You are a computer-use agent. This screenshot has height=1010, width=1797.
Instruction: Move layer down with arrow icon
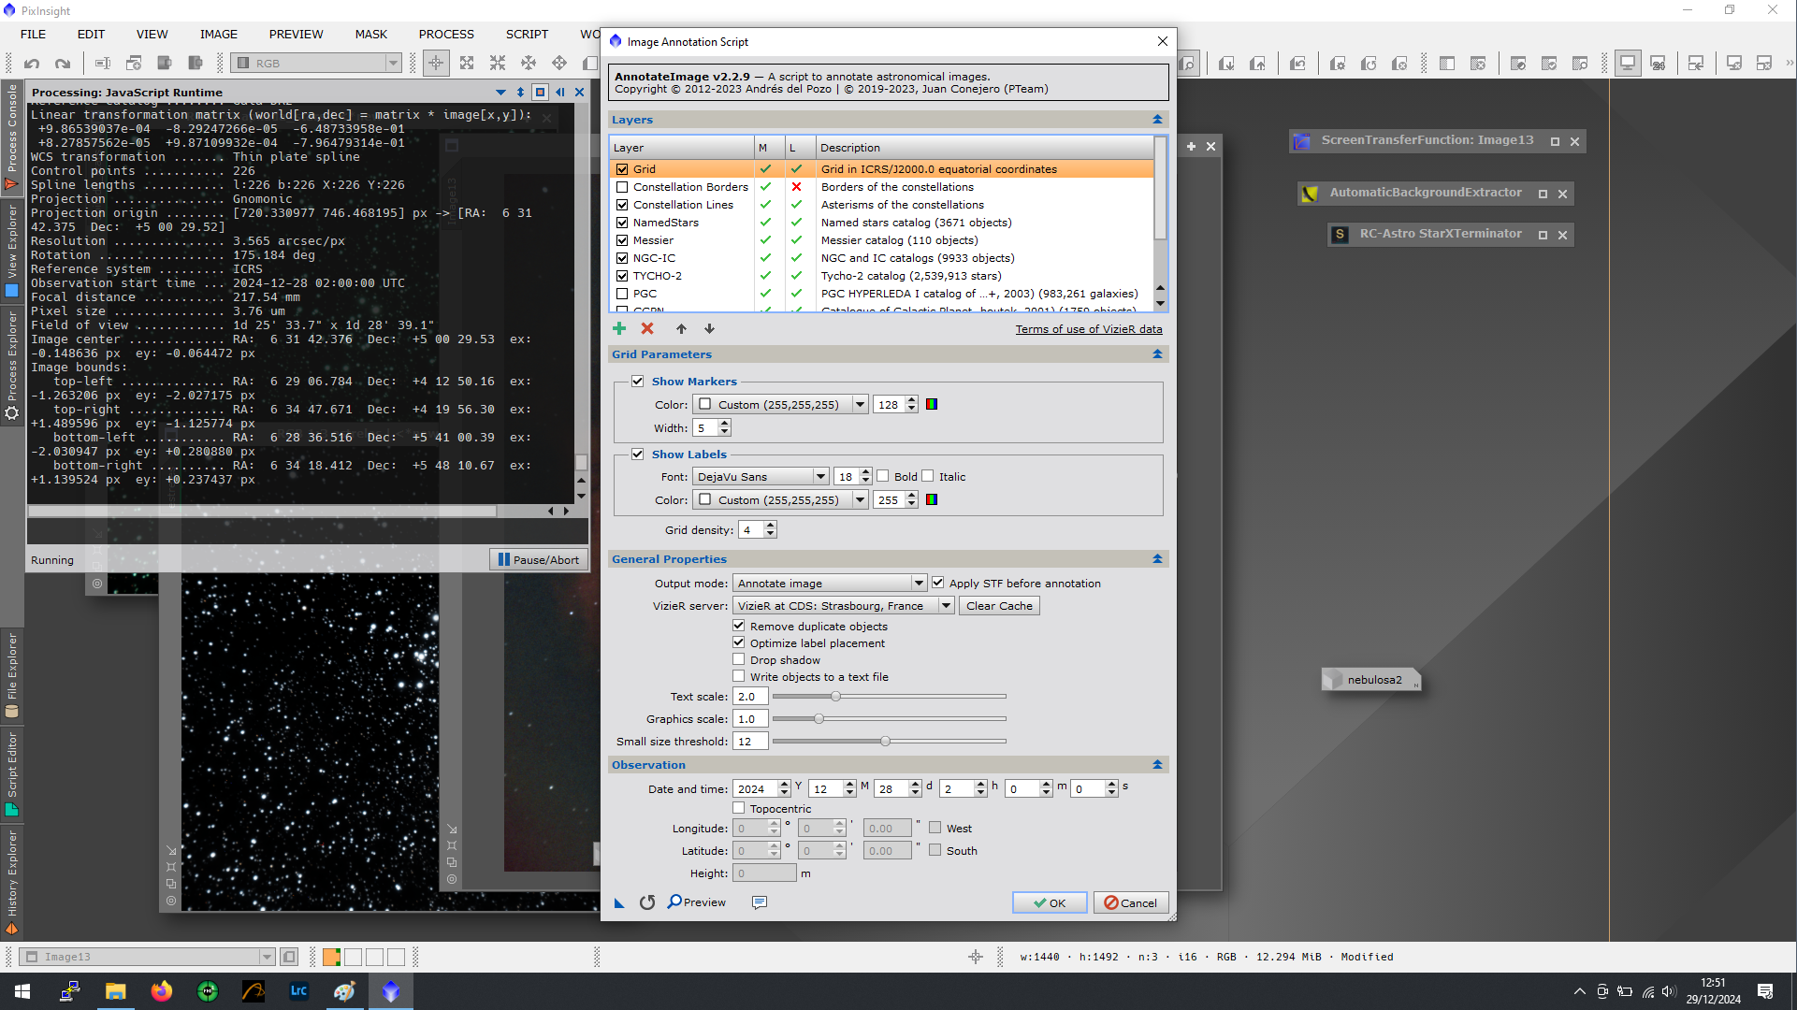click(x=709, y=328)
